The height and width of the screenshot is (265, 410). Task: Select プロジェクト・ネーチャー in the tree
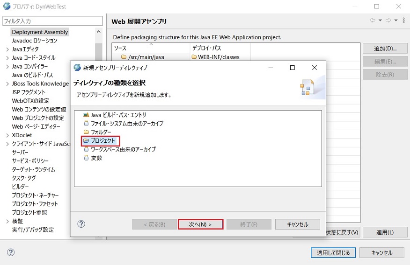click(35, 195)
